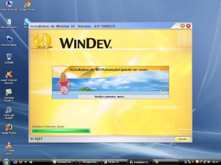Click the 18:14 system clock

click(x=215, y=162)
